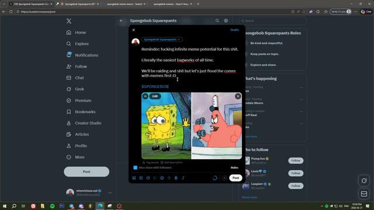Image resolution: width=374 pixels, height=210 pixels.
Task: Open Windows taskbar search
Action: (x=14, y=206)
